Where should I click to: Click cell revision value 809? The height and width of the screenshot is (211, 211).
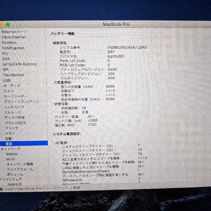coord(111,78)
